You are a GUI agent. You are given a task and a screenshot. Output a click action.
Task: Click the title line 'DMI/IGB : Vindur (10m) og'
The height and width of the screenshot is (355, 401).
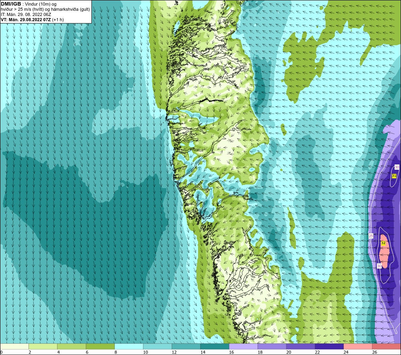tap(28, 4)
